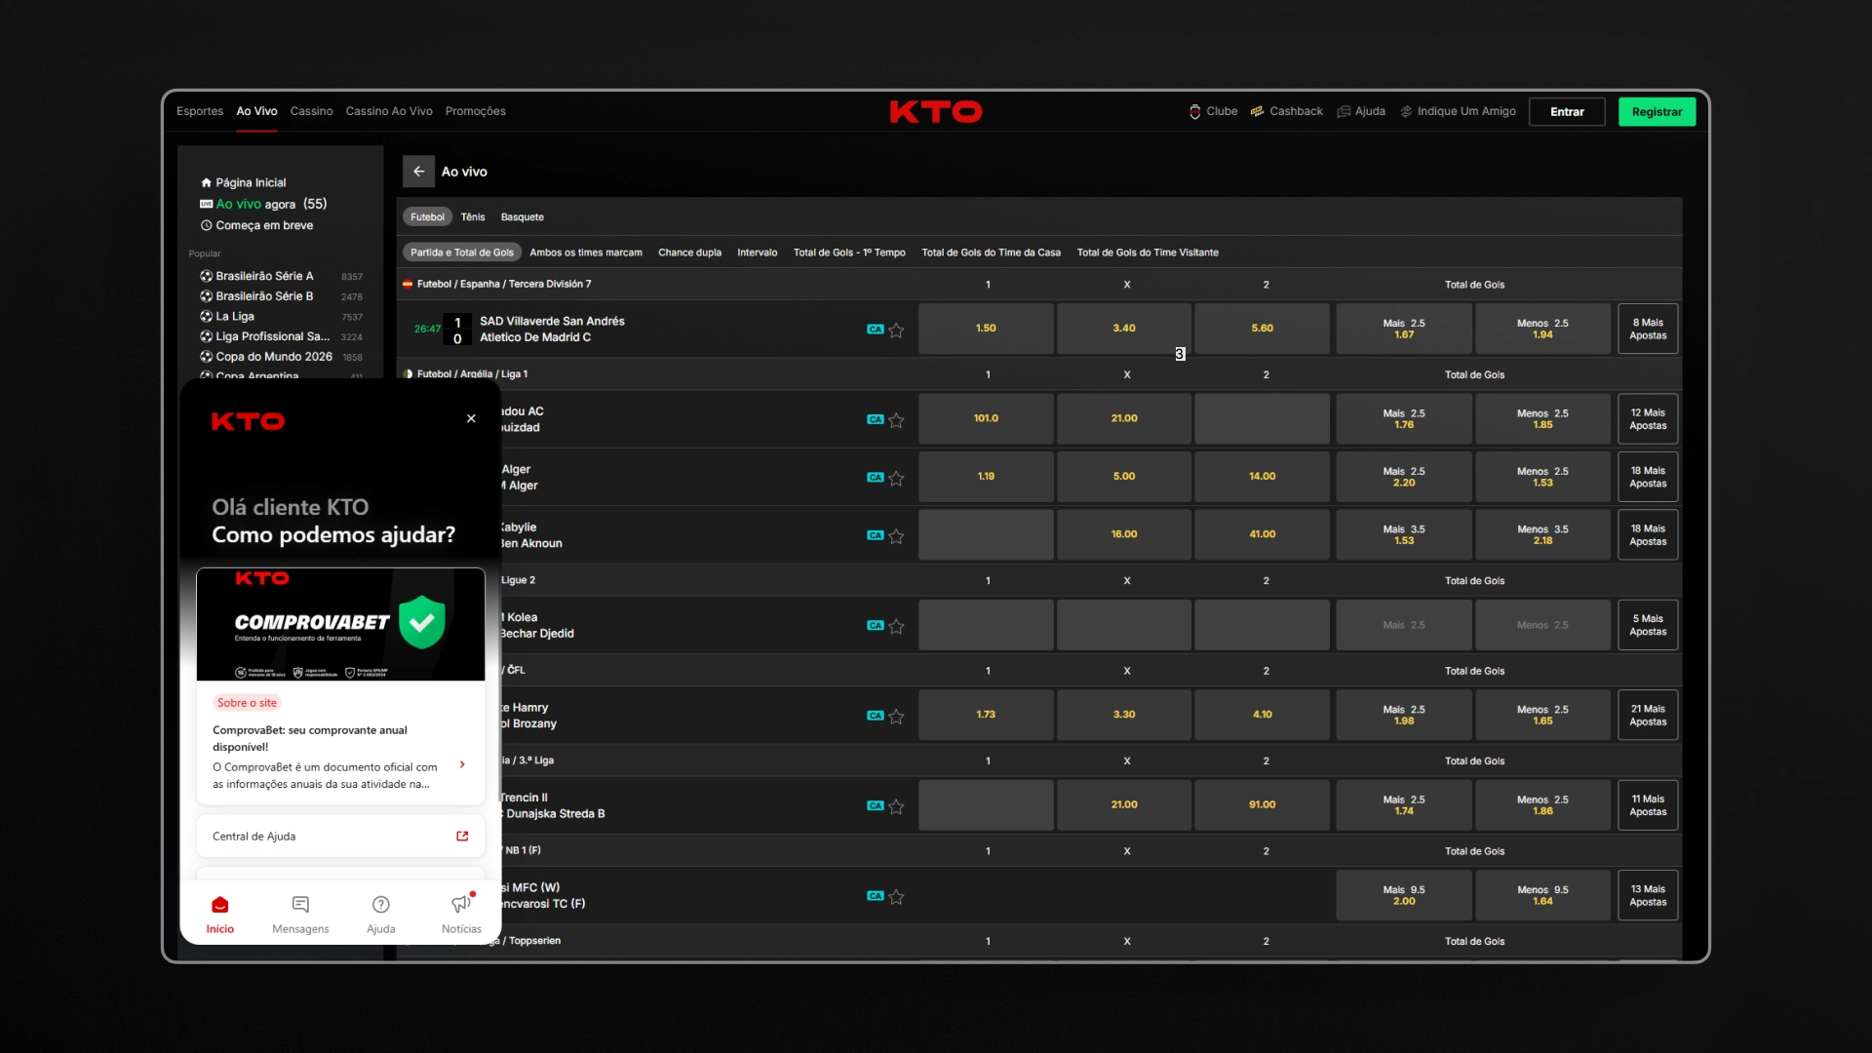
Task: Toggle the favorite star for Alger match
Action: [896, 478]
